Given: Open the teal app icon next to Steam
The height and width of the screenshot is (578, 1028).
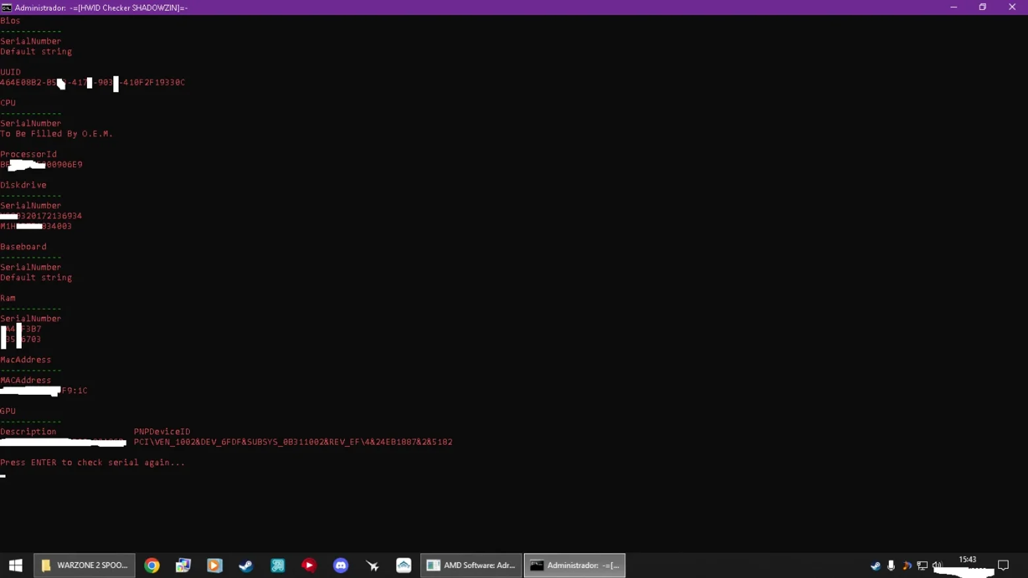Looking at the screenshot, I should click(277, 565).
